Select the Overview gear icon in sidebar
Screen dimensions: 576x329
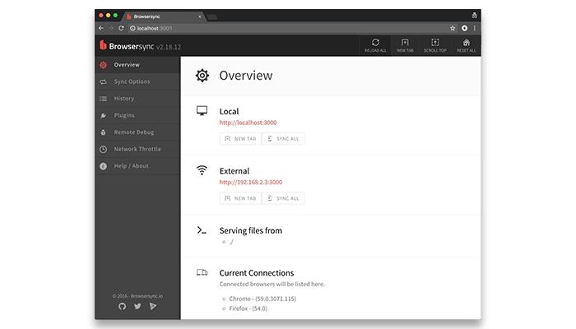(x=103, y=65)
